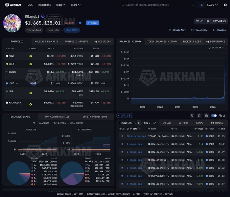Click the chain icon in PONS row
Screen dimensions: 230x197
[31, 56]
